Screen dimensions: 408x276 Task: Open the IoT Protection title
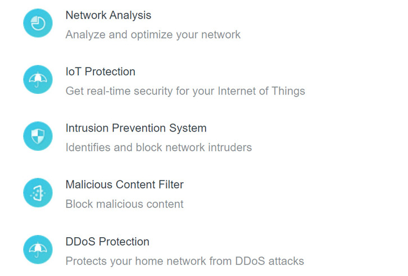[101, 71]
